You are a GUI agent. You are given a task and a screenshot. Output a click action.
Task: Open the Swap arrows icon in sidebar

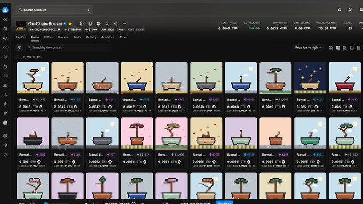pos(5,57)
